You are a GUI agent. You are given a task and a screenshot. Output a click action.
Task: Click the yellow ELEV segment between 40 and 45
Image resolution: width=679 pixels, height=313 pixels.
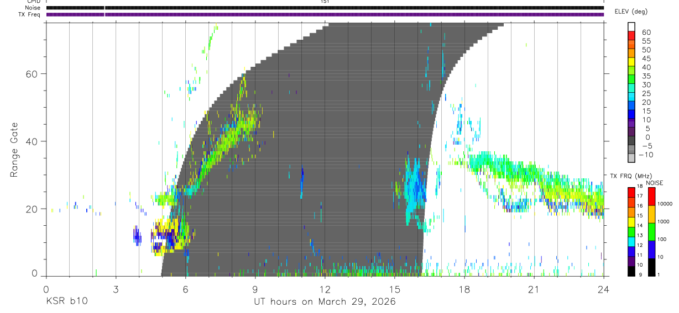[x=631, y=61]
